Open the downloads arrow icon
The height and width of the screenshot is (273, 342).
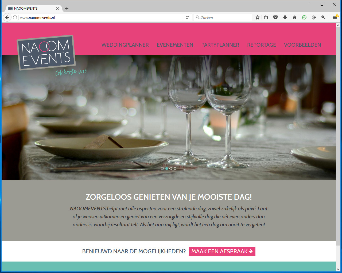pyautogui.click(x=285, y=17)
